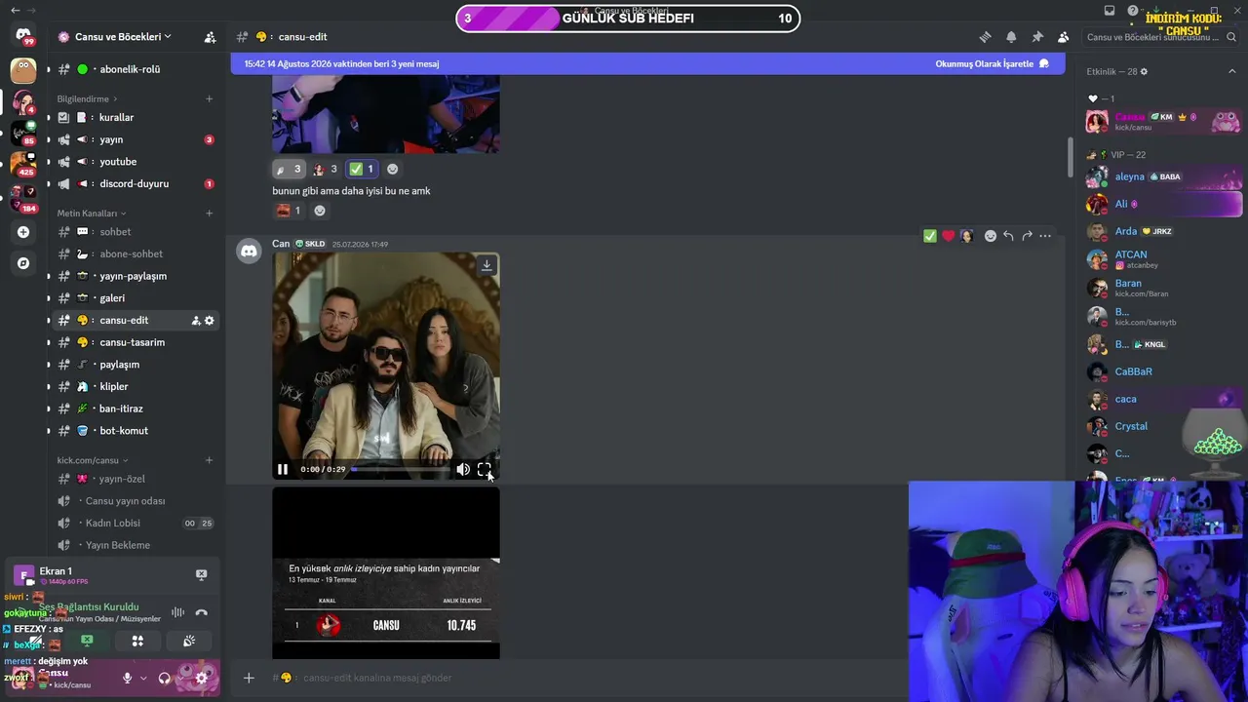Viewport: 1248px width, 702px height.
Task: Open notification settings bell icon
Action: point(1011,37)
